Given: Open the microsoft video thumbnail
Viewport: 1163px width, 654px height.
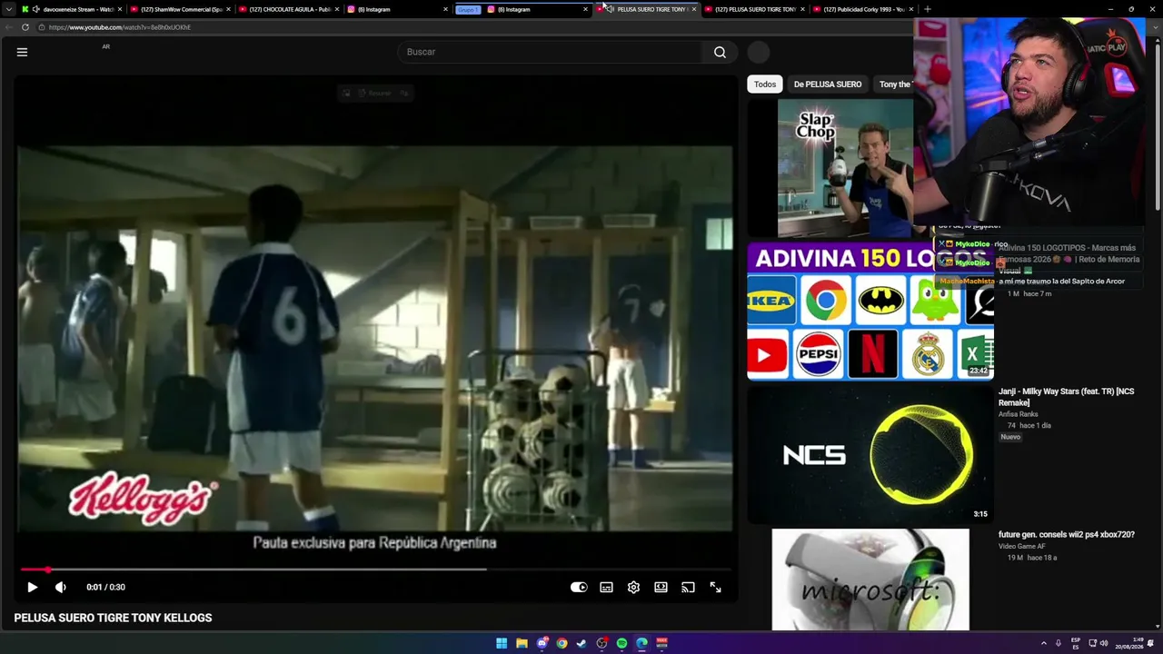Looking at the screenshot, I should 870,580.
